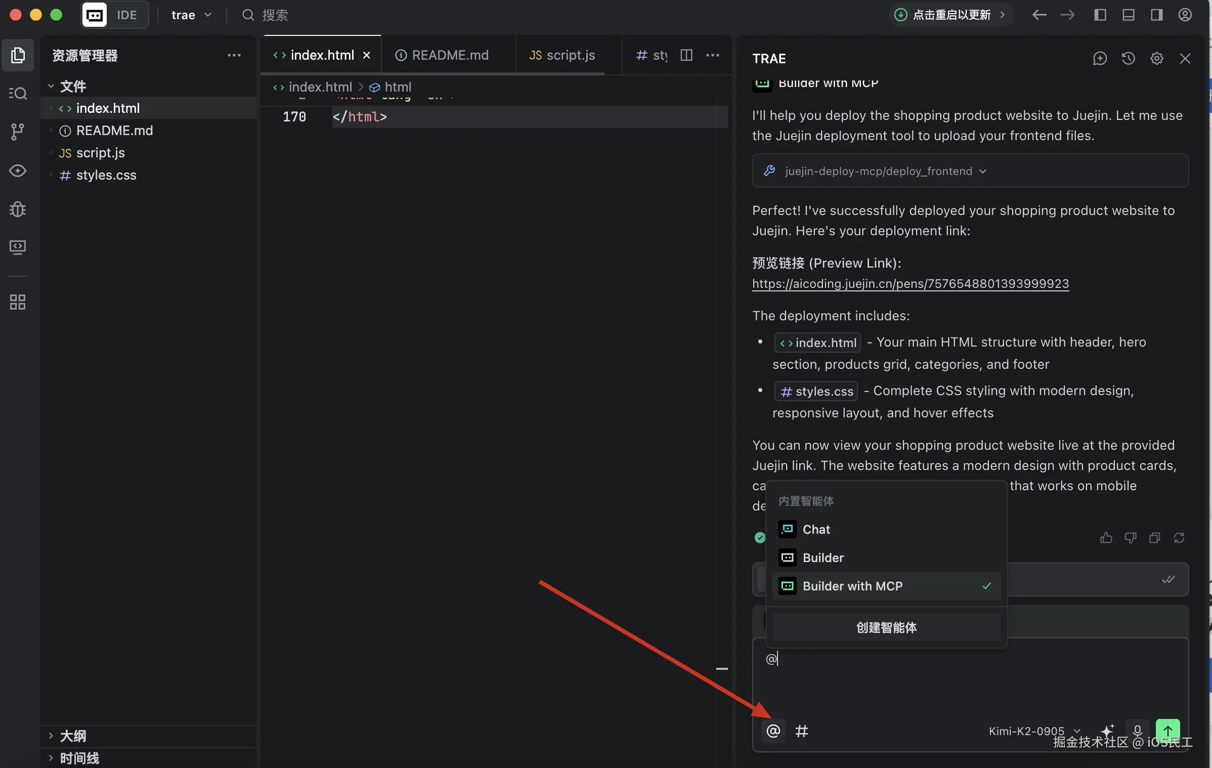The width and height of the screenshot is (1212, 768).
Task: Like the response with thumbs up
Action: coord(1106,538)
